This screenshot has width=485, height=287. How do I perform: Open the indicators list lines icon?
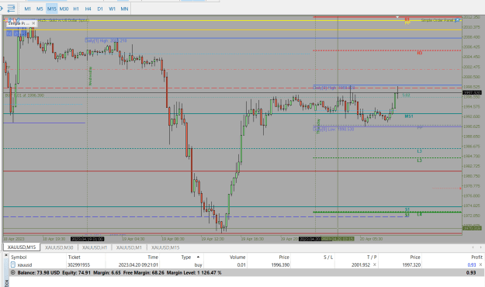click(12, 9)
